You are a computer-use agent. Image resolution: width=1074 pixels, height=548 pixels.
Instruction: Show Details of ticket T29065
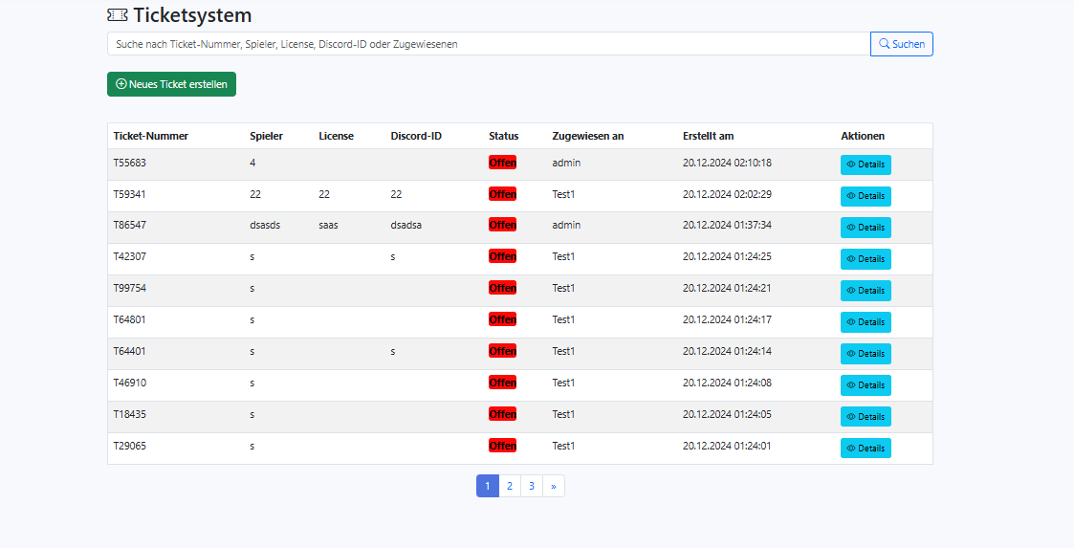(866, 449)
